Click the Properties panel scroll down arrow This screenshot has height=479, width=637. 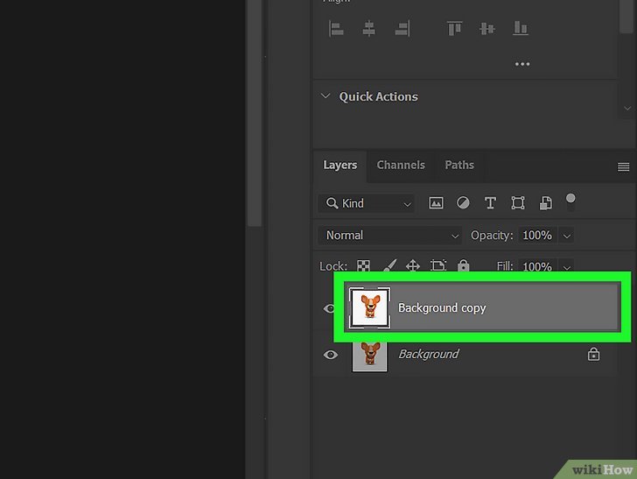[x=627, y=109]
